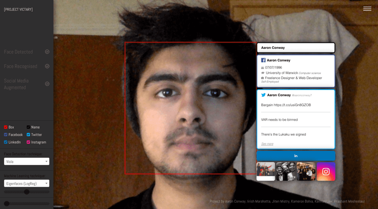Open the Instagram logo tile

click(326, 172)
